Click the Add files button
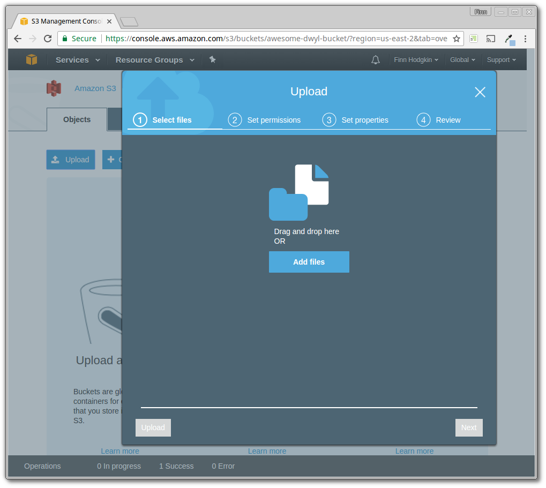546x488 pixels. [x=309, y=262]
